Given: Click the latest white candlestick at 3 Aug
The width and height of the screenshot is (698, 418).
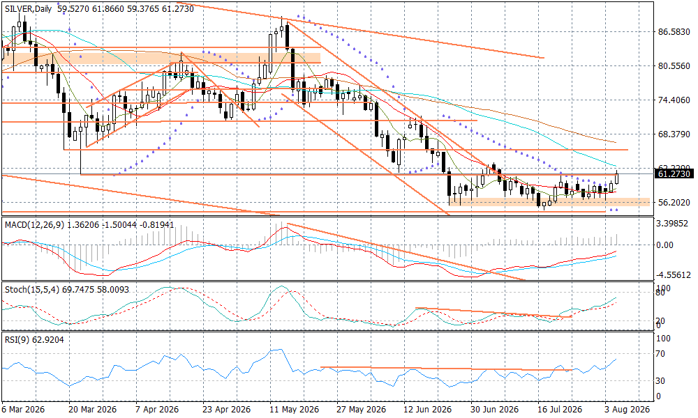Looking at the screenshot, I should tap(617, 178).
